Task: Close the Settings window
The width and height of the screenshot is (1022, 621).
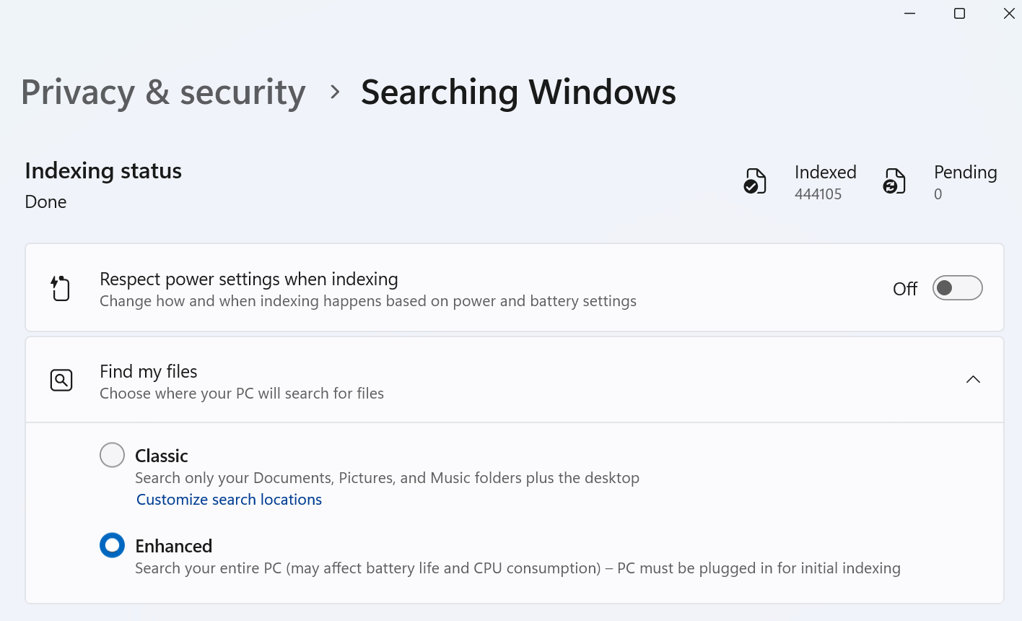Action: (1009, 14)
